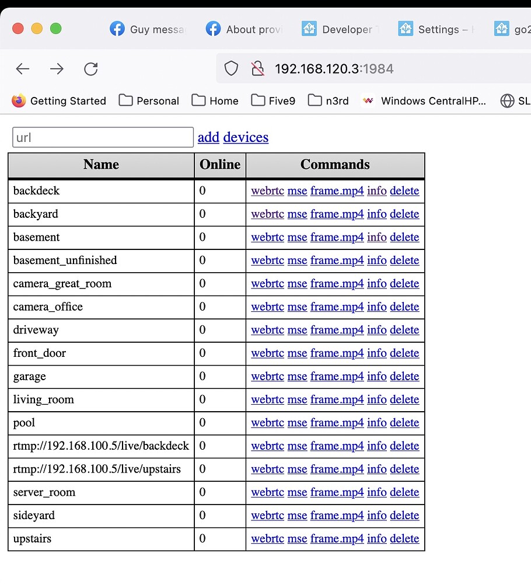Click the globe icon next to SL bookmark
The width and height of the screenshot is (531, 584).
click(506, 100)
